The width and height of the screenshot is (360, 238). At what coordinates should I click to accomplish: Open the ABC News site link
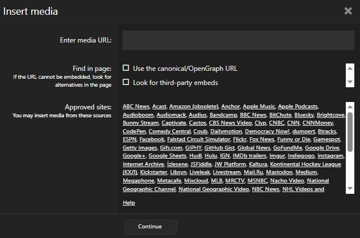136,106
